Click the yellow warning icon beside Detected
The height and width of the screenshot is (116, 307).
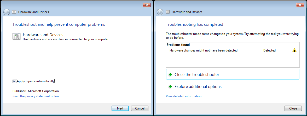[x=294, y=50]
